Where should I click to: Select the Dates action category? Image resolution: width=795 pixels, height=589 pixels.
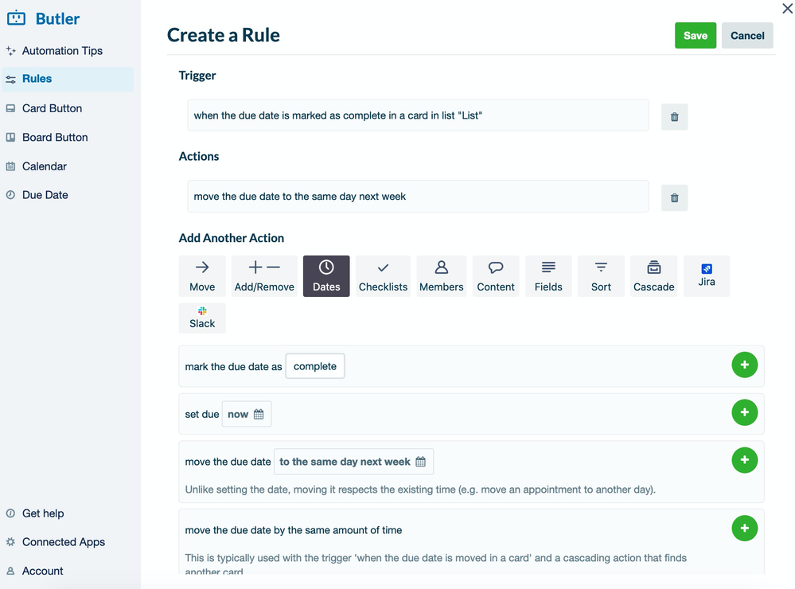326,276
